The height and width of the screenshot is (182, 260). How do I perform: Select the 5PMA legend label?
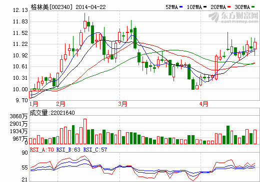click(172, 7)
